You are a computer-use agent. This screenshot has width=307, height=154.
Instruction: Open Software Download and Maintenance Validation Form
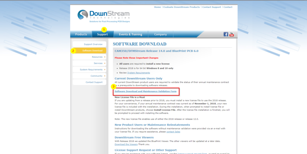click(145, 91)
